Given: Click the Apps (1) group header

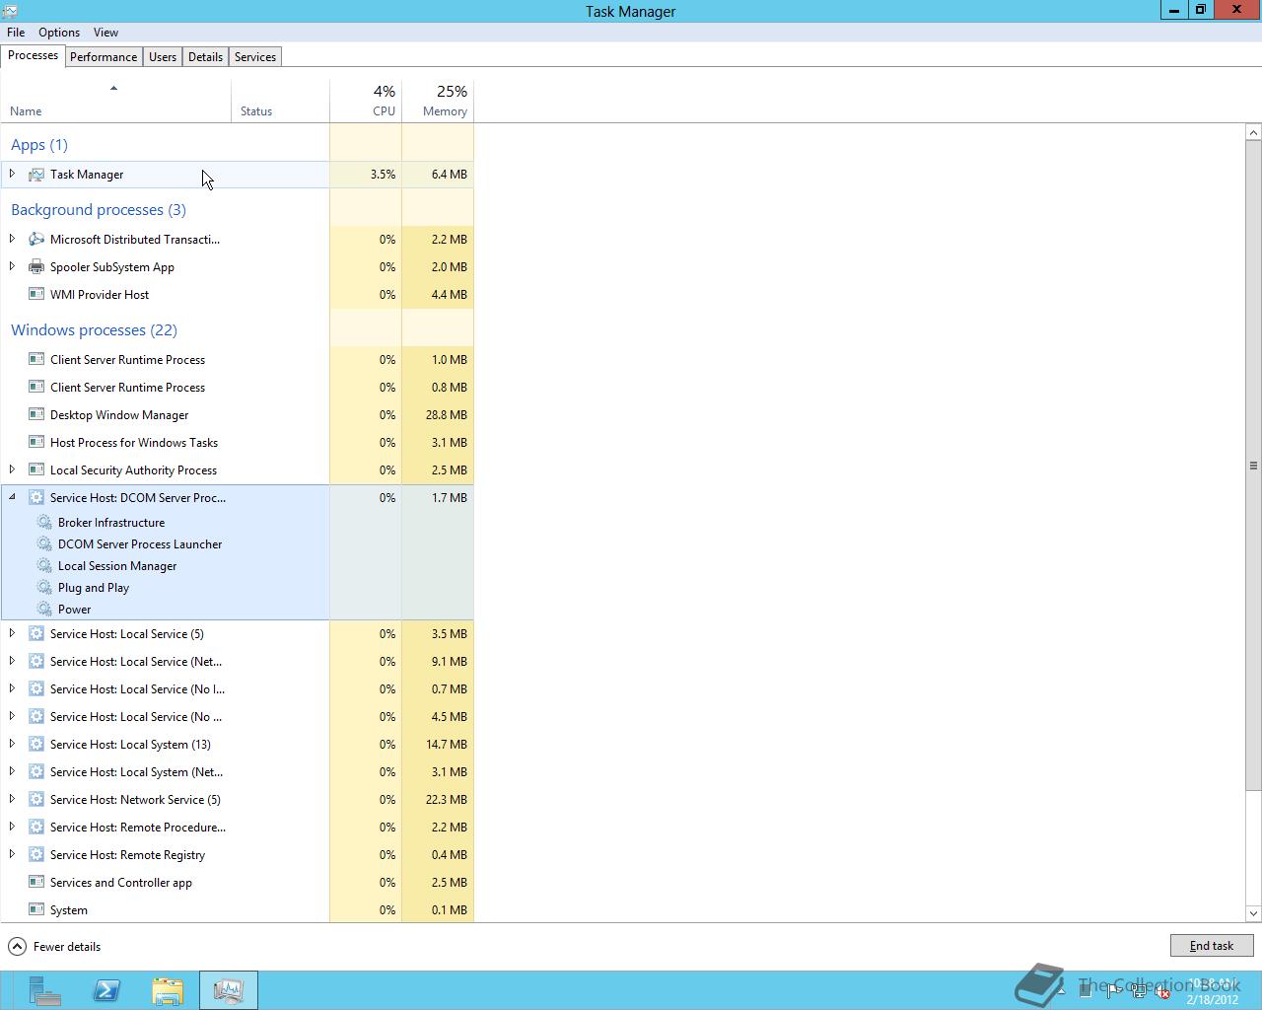Looking at the screenshot, I should pyautogui.click(x=39, y=145).
